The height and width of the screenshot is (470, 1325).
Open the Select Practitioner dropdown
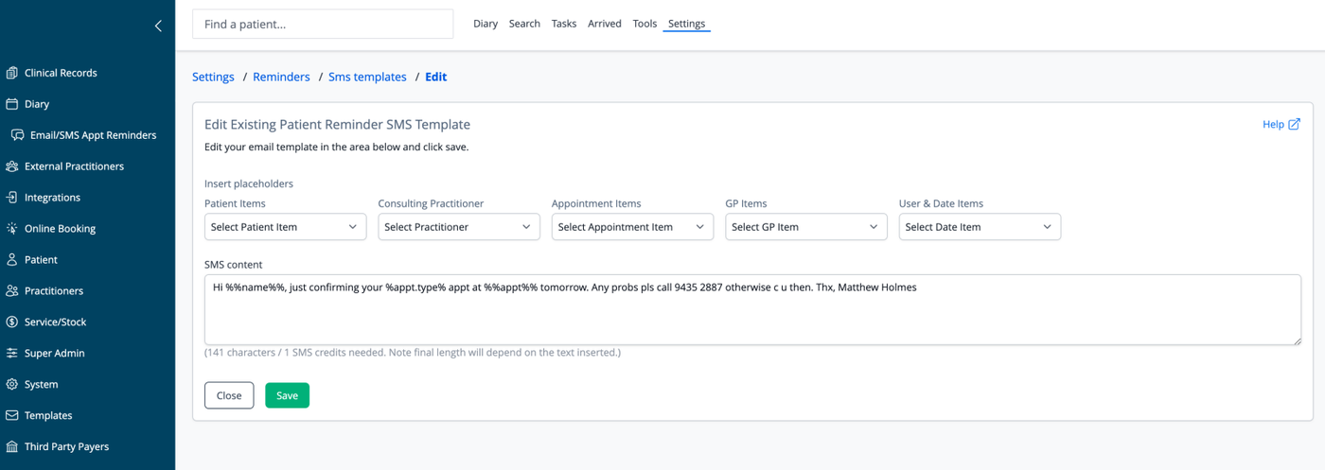coord(459,227)
